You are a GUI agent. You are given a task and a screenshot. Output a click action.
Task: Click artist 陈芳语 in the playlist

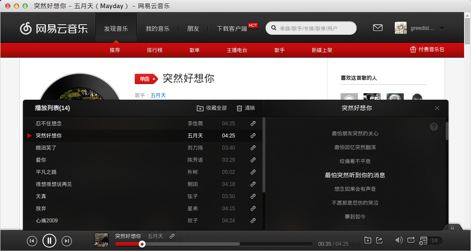click(195, 160)
